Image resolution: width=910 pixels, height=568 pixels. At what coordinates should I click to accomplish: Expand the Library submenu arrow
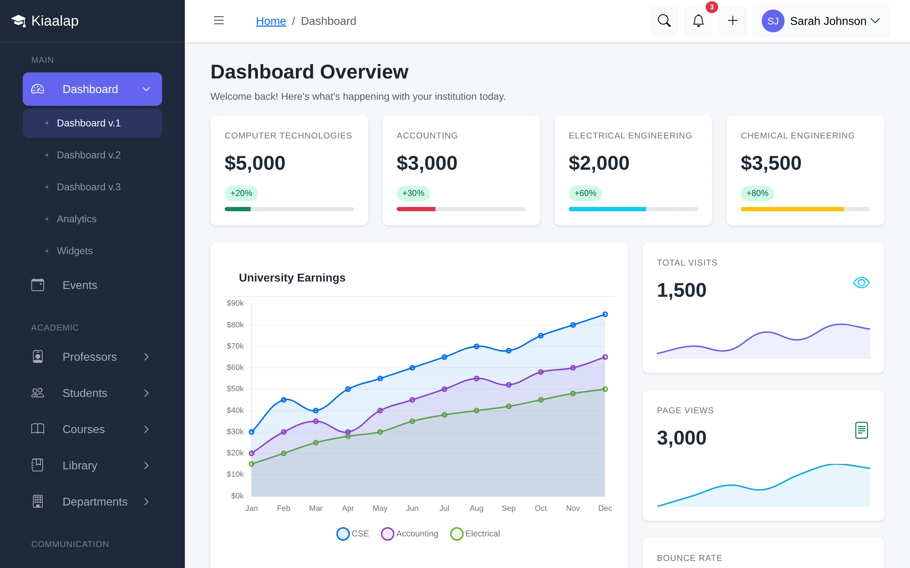click(x=146, y=465)
